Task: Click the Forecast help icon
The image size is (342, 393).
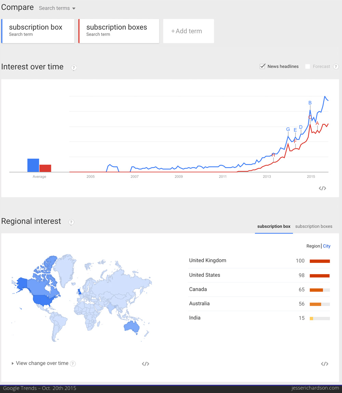Action: (336, 66)
